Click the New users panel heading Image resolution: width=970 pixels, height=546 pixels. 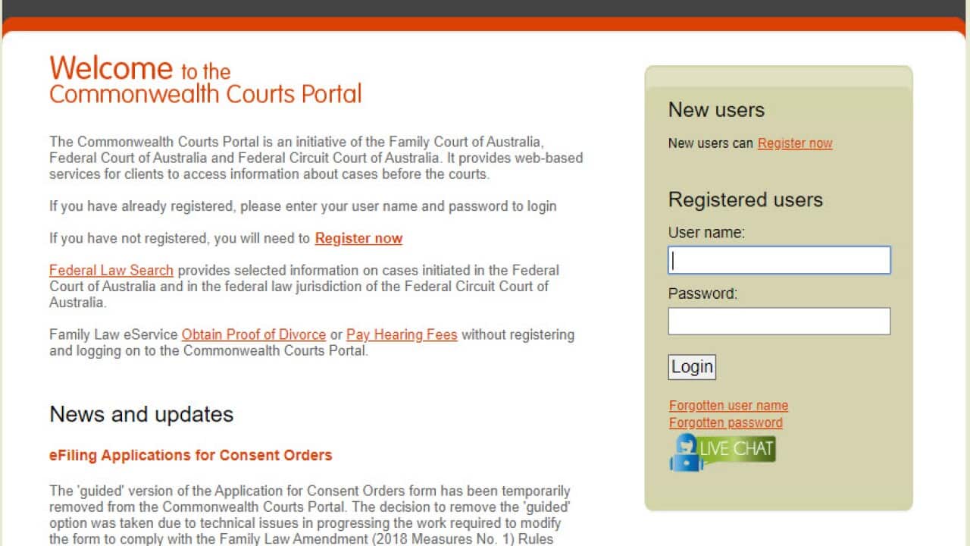click(x=716, y=110)
